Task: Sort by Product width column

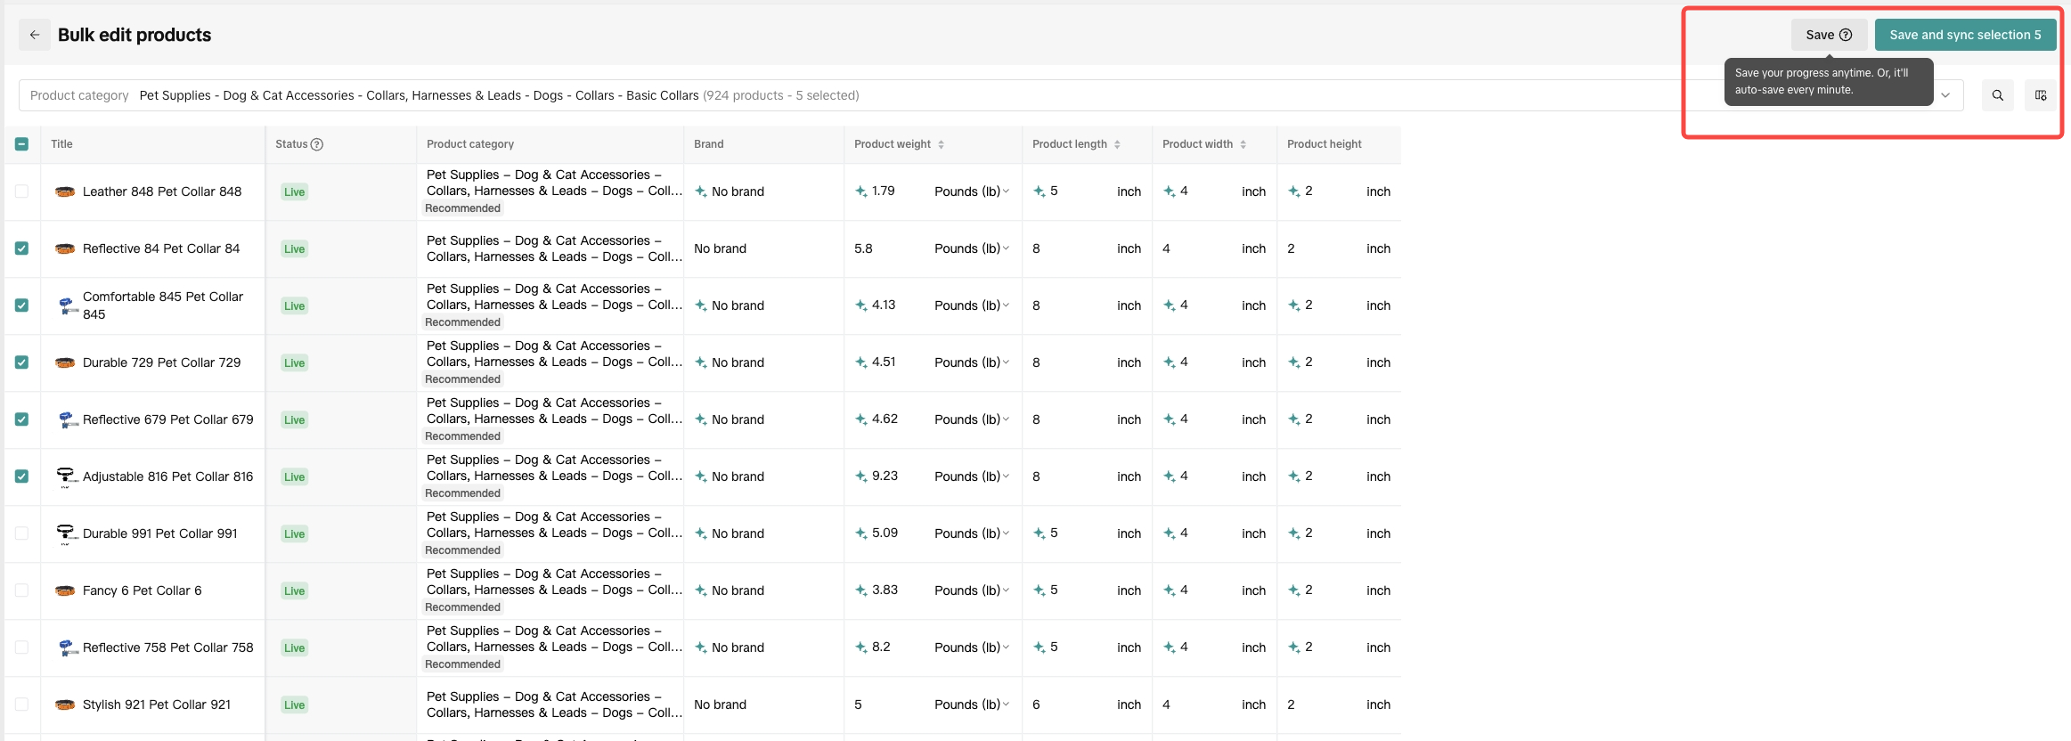Action: [1243, 144]
